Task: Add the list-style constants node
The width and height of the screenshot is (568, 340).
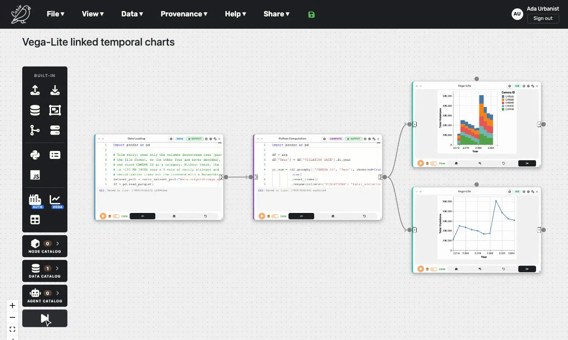Action: tap(55, 155)
